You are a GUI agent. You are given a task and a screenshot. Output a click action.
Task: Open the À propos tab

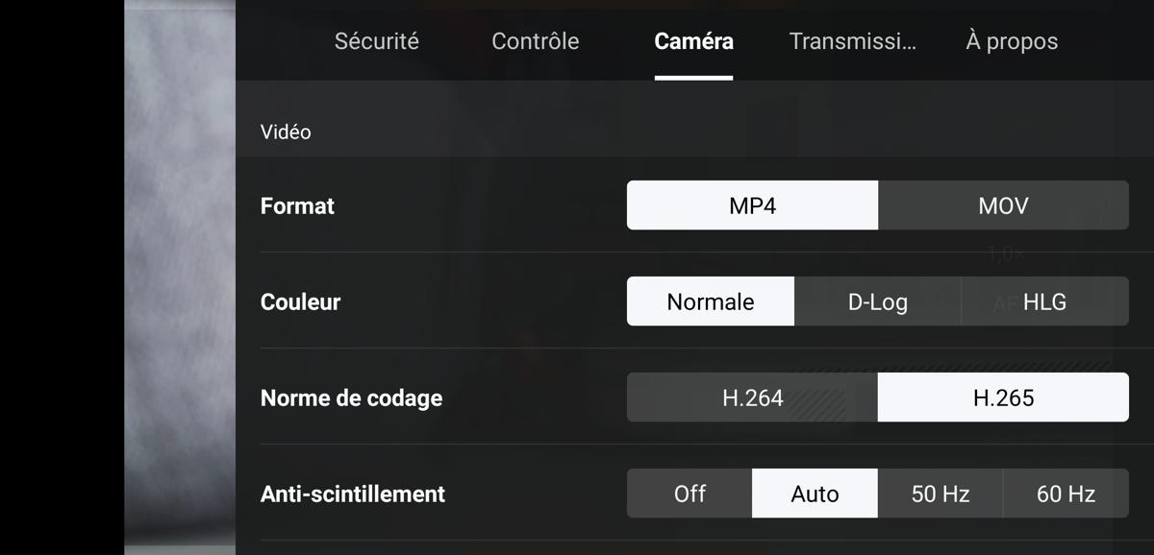point(1012,41)
